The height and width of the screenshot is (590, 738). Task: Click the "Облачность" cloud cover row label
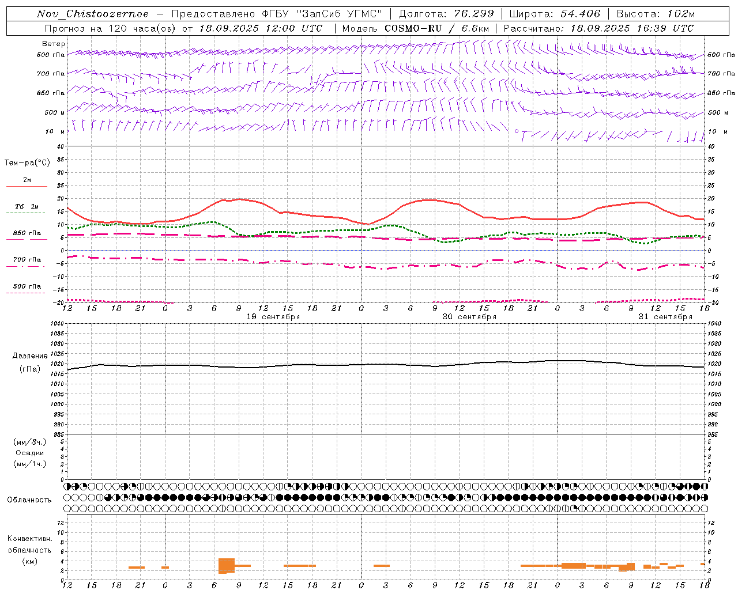29,500
